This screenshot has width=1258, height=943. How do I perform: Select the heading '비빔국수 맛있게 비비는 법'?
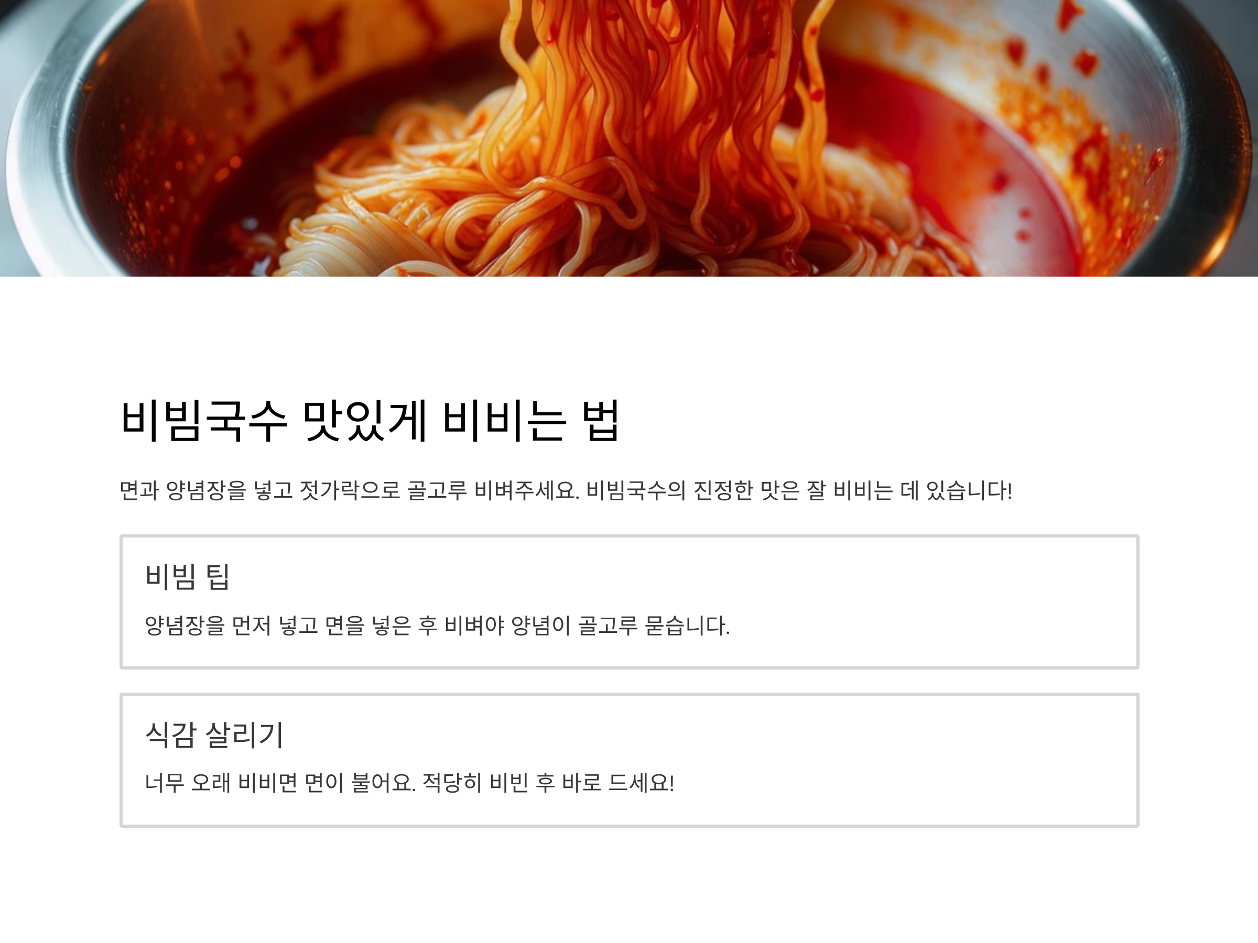(370, 421)
